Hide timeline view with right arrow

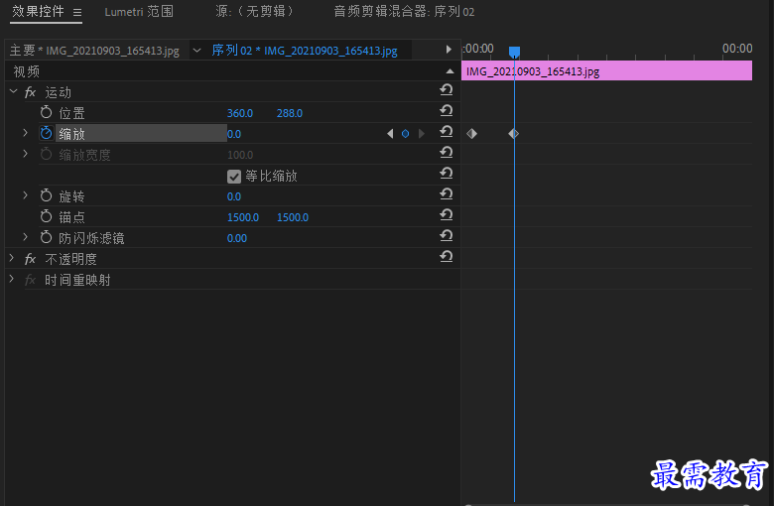coord(449,50)
